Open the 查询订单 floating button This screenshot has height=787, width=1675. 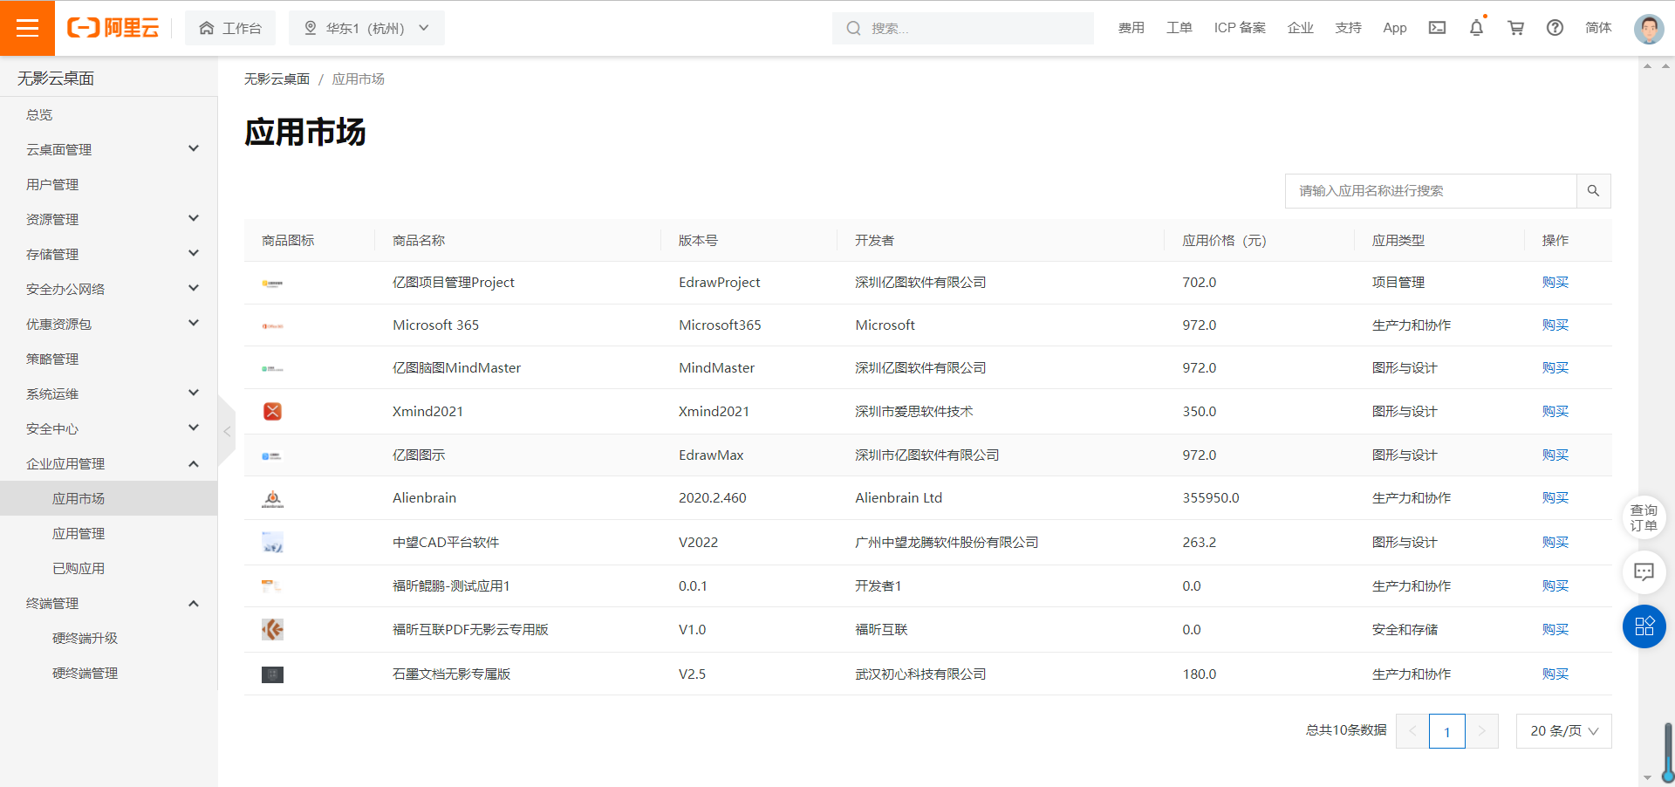coord(1644,517)
